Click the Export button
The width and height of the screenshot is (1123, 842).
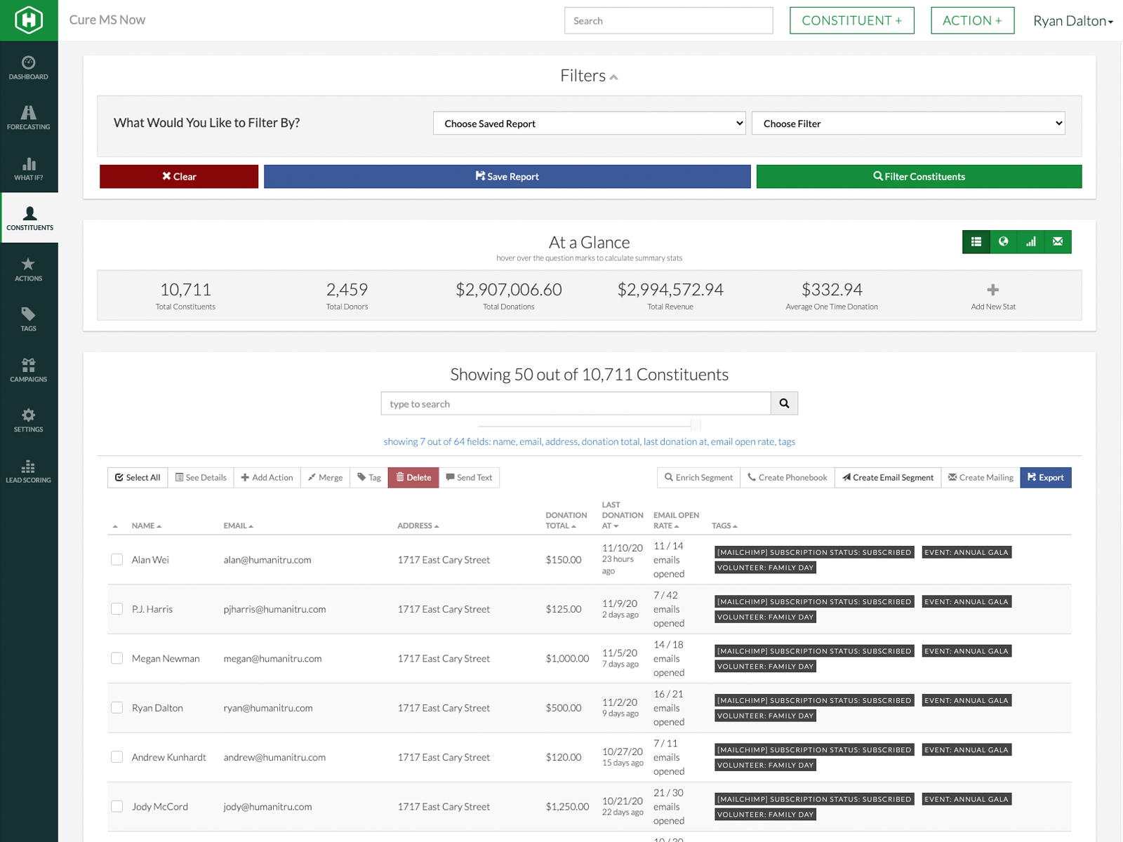[1046, 478]
